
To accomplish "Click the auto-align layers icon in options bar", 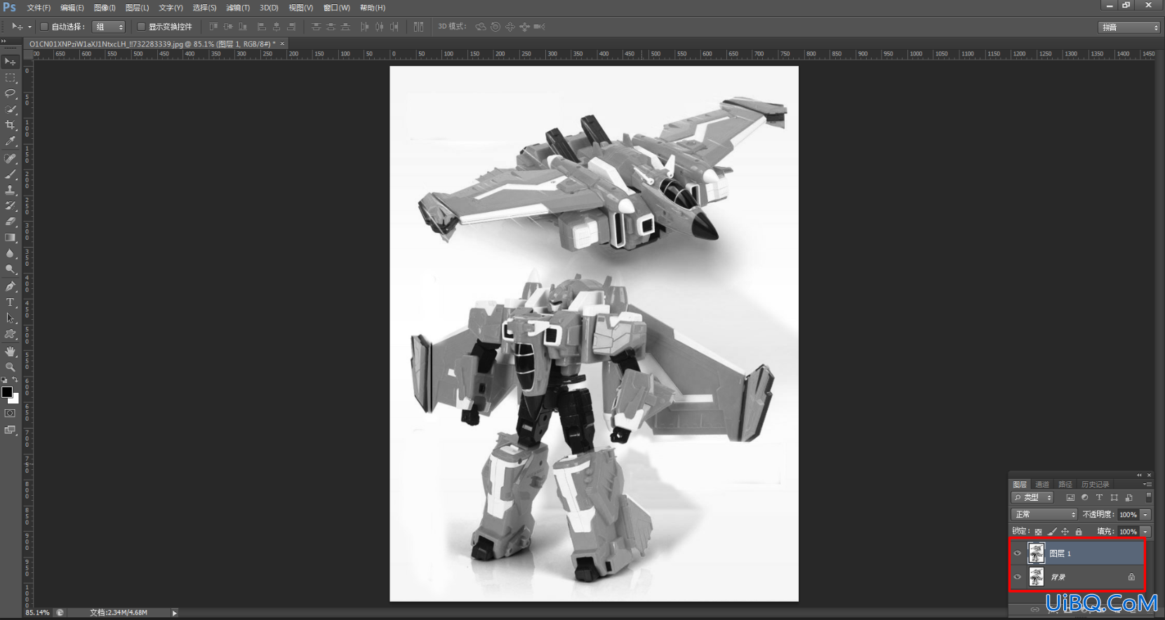I will [418, 27].
